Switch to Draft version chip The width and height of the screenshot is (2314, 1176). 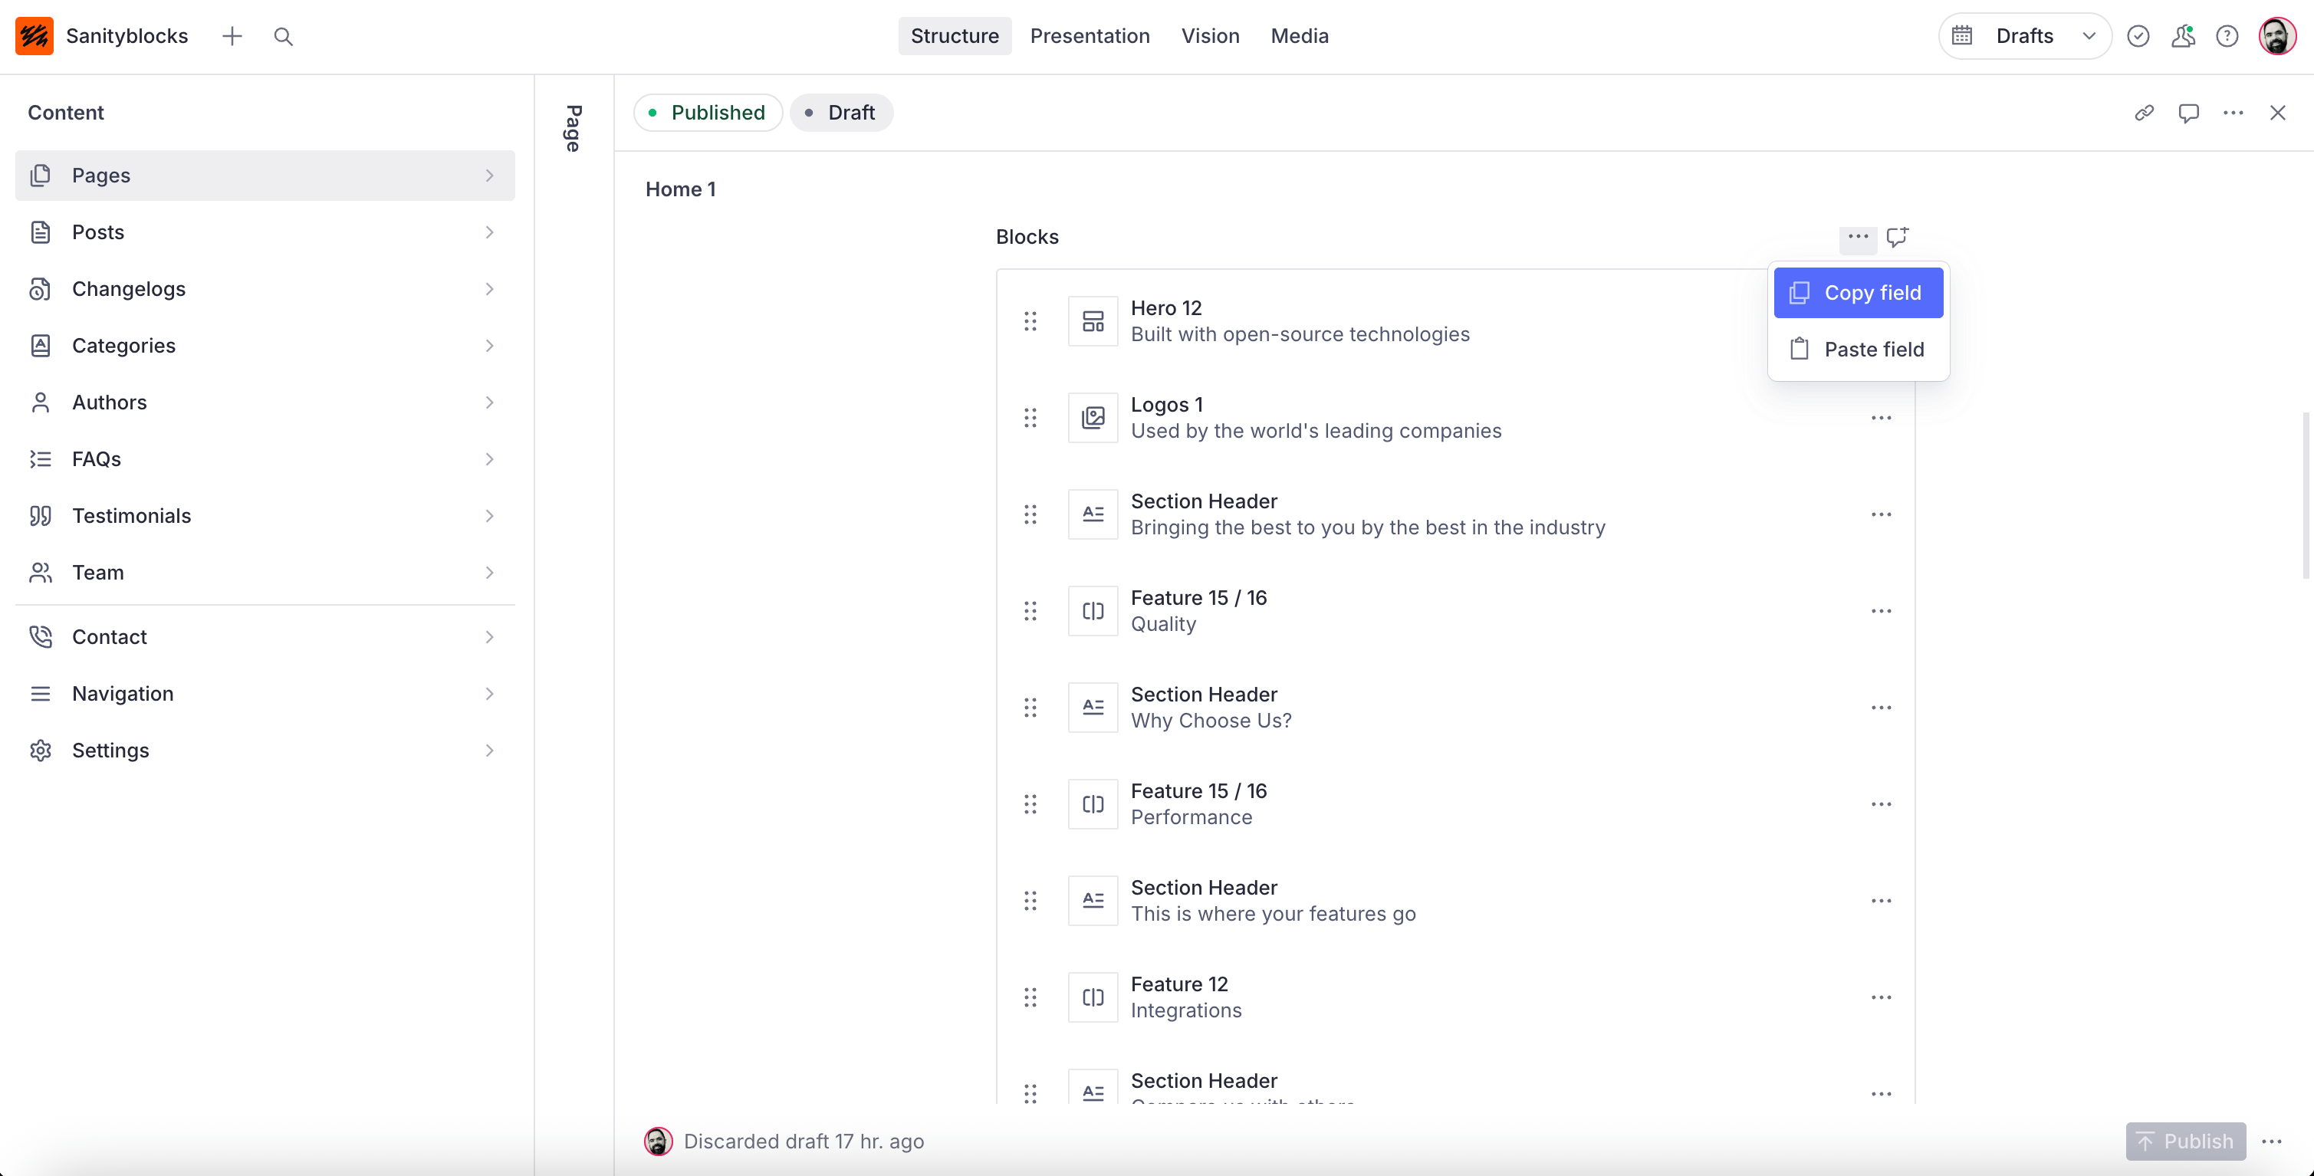[x=841, y=113]
